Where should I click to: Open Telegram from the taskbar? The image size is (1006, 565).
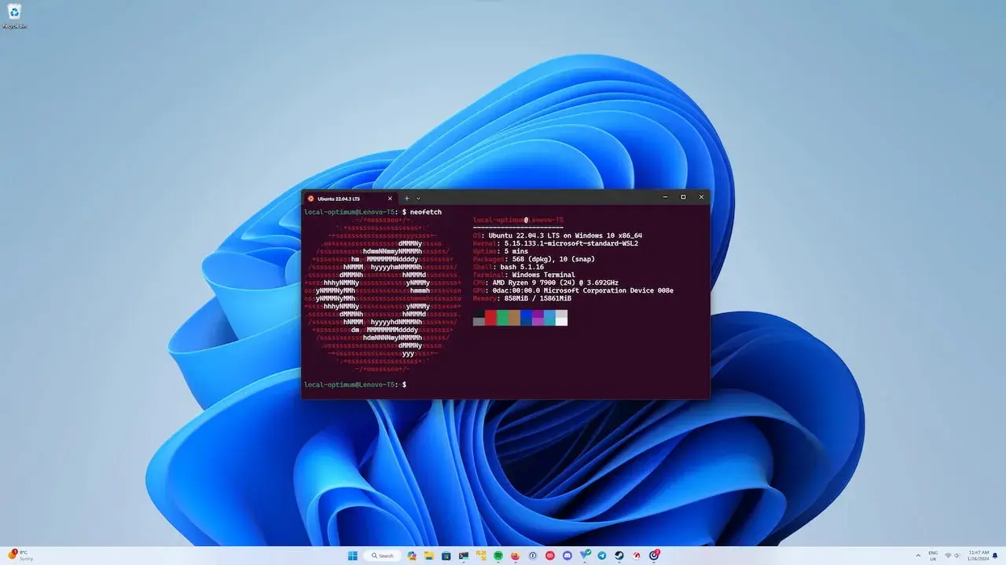[x=601, y=556]
